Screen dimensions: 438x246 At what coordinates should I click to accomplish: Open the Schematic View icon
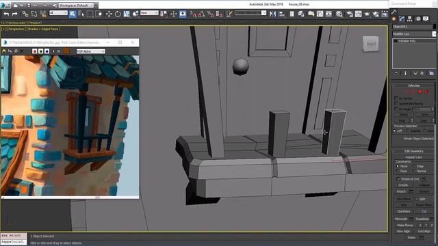tap(328, 14)
